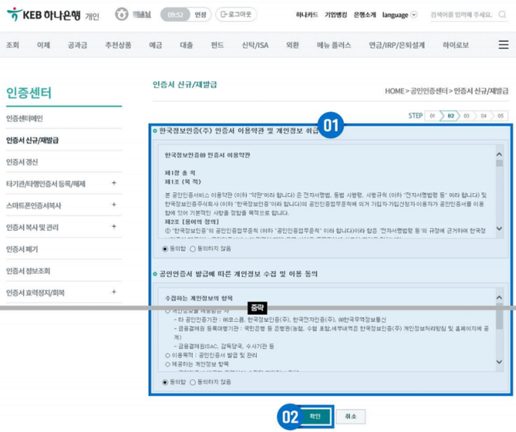The height and width of the screenshot is (432, 516).
Task: Click HOME in breadcrumb
Action: pos(394,91)
